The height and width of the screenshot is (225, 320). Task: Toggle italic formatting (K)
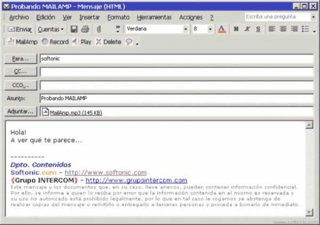tap(247, 29)
